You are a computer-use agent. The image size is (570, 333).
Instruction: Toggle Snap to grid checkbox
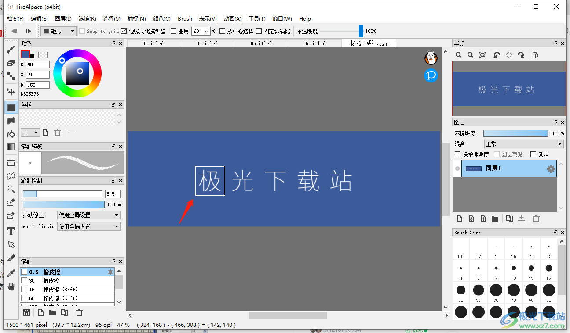click(x=82, y=31)
